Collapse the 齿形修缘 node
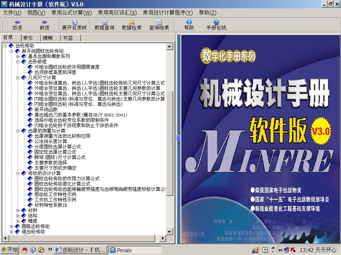 tap(18, 62)
